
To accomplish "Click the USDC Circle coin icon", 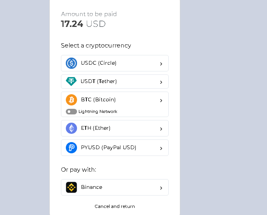I will [x=71, y=63].
